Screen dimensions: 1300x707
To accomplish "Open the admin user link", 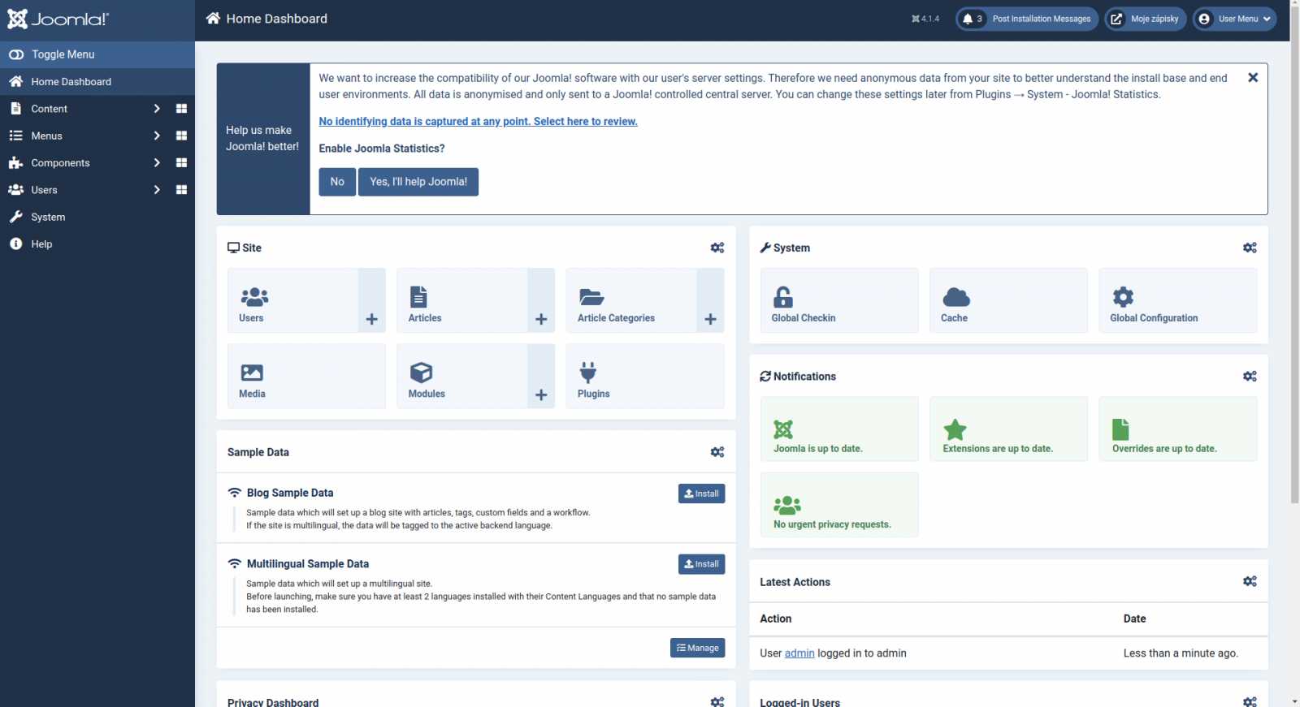I will pos(799,653).
